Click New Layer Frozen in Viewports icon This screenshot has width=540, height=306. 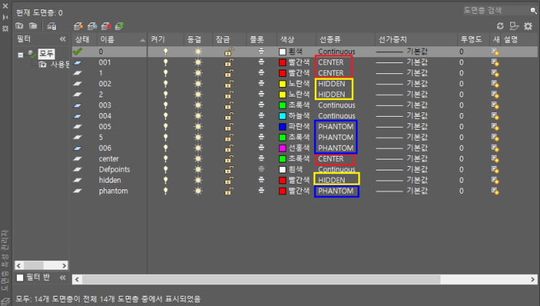[92, 26]
